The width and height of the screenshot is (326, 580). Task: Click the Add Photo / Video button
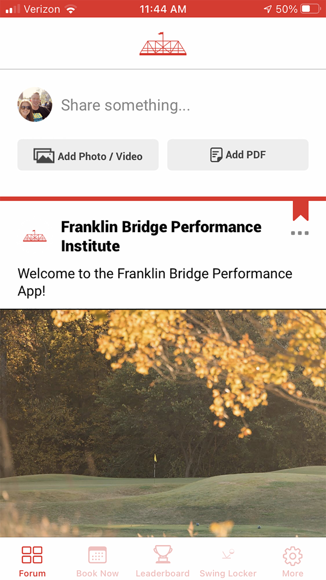pyautogui.click(x=88, y=155)
